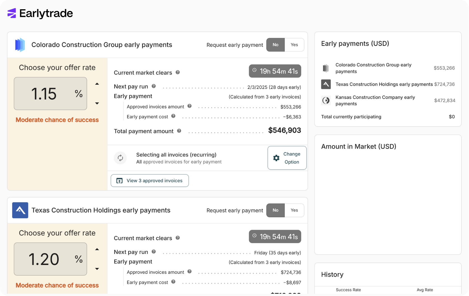Click help icon beside Total payment amount
469x296 pixels.
(x=179, y=131)
